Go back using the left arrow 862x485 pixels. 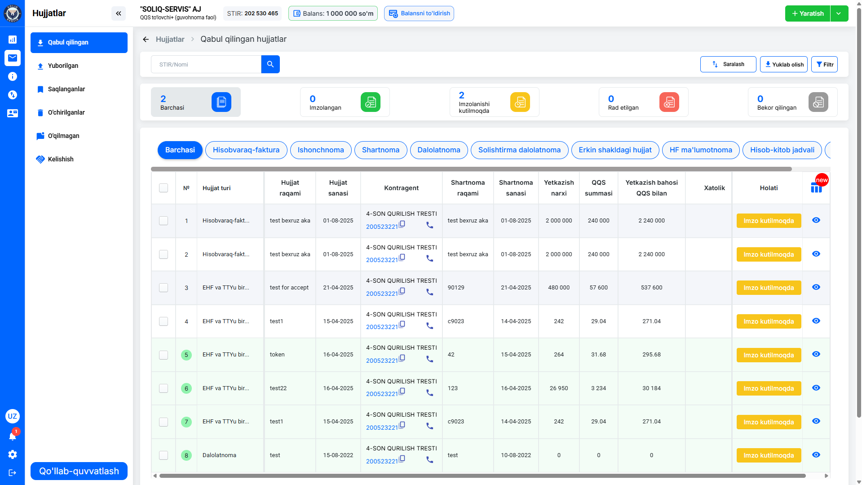[146, 40]
